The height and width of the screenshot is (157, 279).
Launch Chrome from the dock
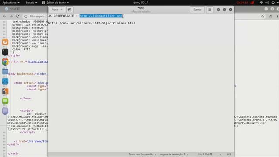click(x=5, y=61)
